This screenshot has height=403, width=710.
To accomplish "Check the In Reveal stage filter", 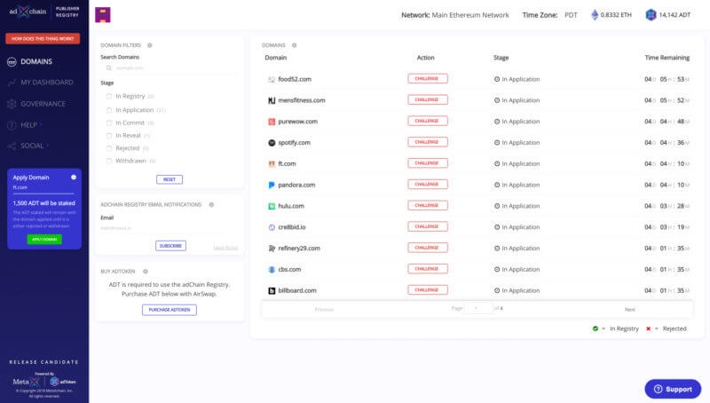I will click(109, 136).
